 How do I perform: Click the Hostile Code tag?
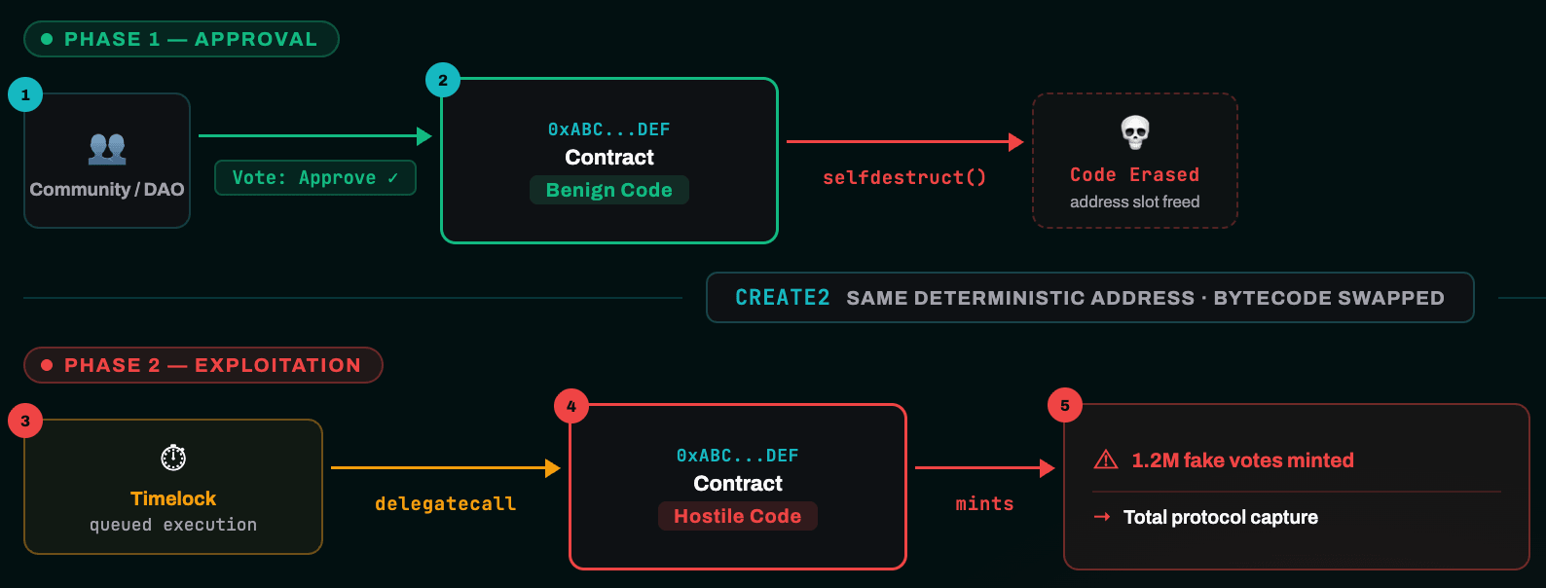[737, 516]
